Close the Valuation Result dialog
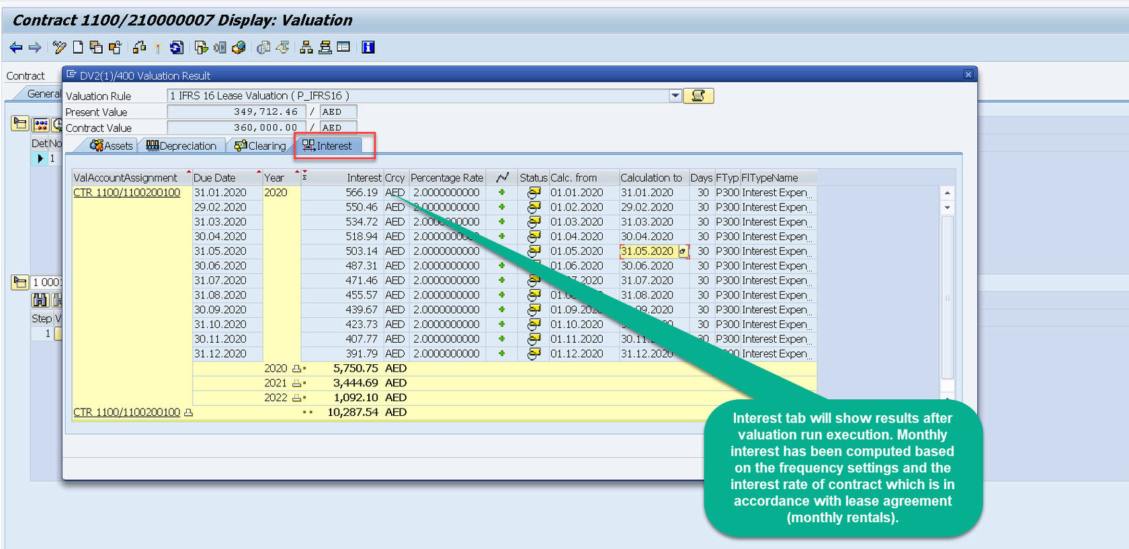This screenshot has height=549, width=1129. click(968, 75)
